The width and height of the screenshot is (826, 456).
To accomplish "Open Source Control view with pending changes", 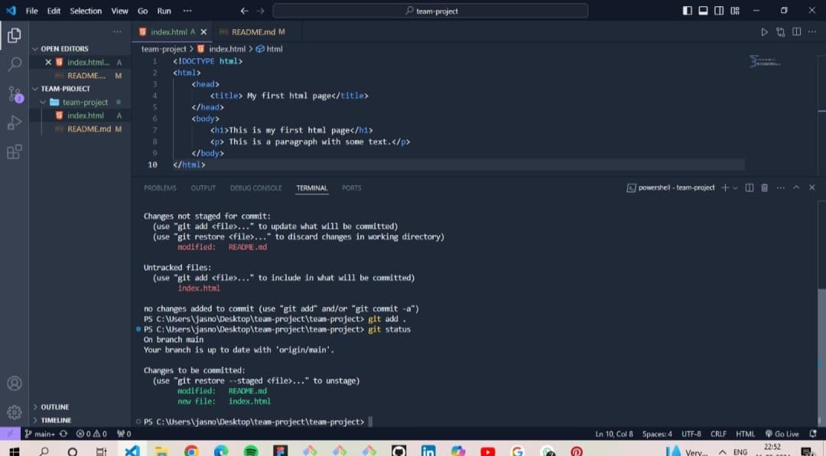I will 15,94.
